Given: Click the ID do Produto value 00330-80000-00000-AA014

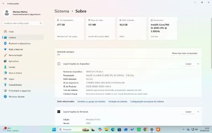Looking at the screenshot, I should [x=98, y=86].
